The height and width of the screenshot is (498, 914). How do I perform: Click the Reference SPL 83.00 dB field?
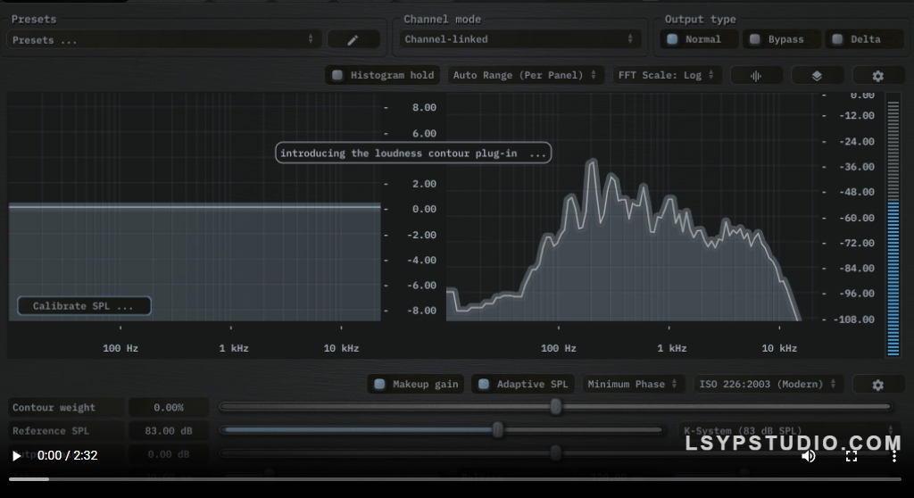click(169, 431)
